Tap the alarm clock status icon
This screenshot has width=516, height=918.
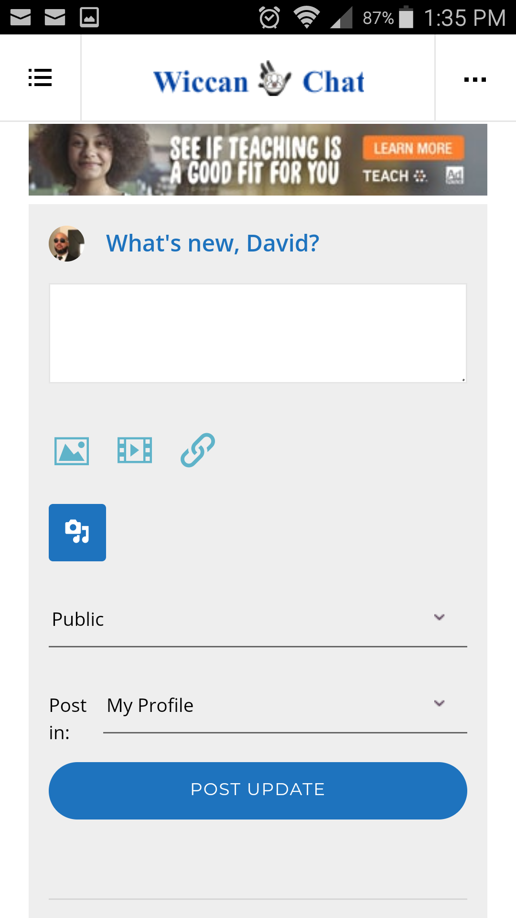269,18
